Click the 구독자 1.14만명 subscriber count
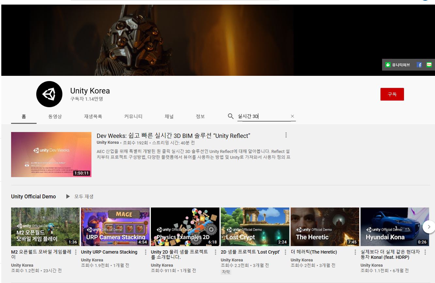The image size is (435, 283). point(87,99)
